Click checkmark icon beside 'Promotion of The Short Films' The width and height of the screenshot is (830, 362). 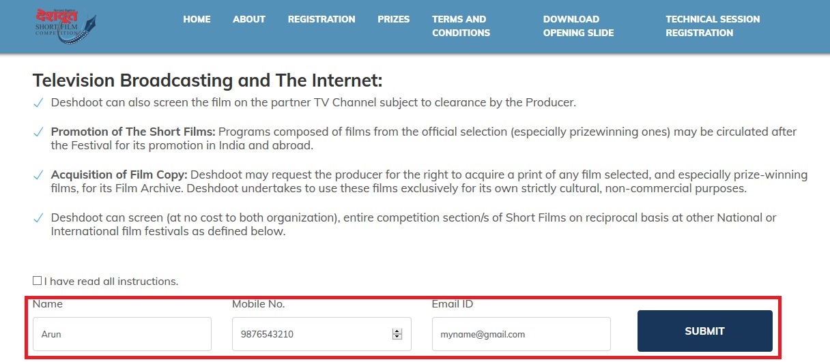(38, 132)
